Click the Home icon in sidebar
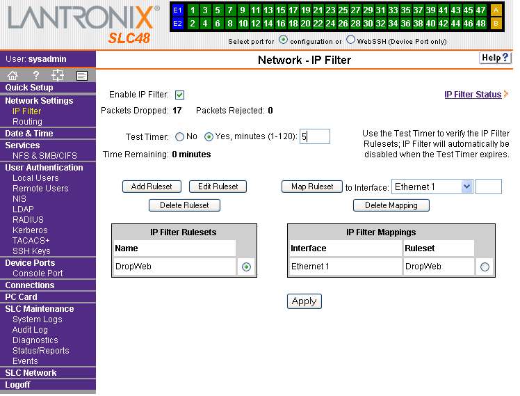Viewport: 520px width, 396px height. (13, 76)
